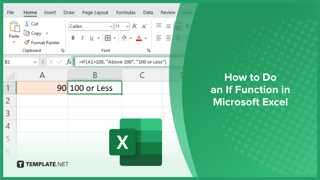This screenshot has height=180, width=320.
Task: Switch to the Draw tab
Action: [x=69, y=12]
